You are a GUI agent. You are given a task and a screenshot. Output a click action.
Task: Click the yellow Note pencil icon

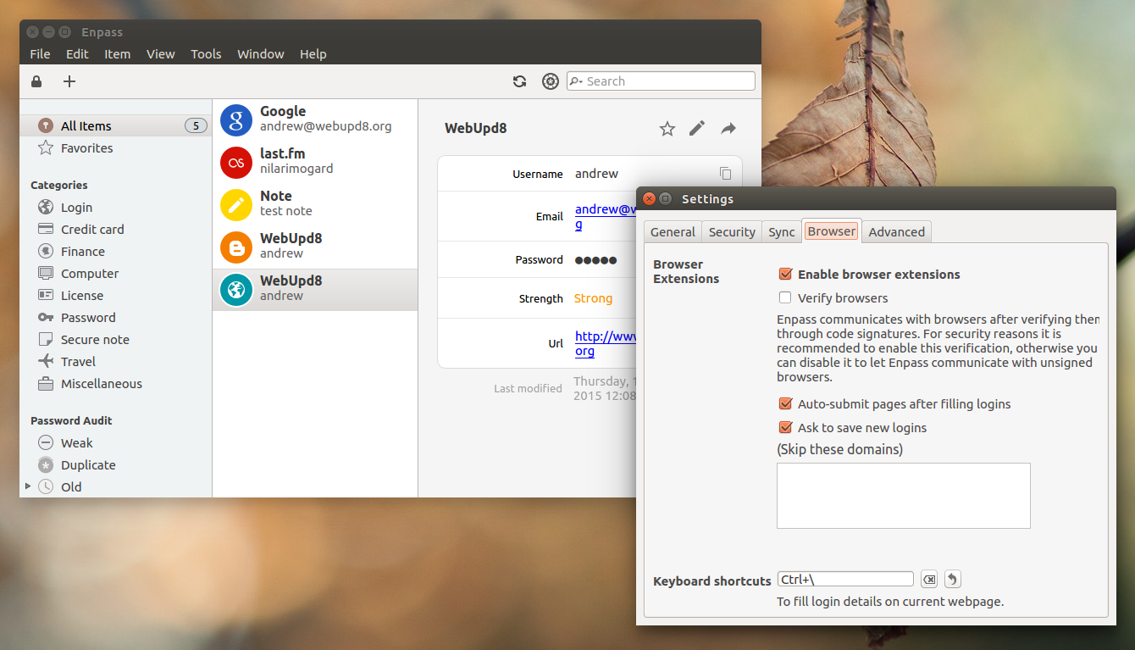pos(236,204)
